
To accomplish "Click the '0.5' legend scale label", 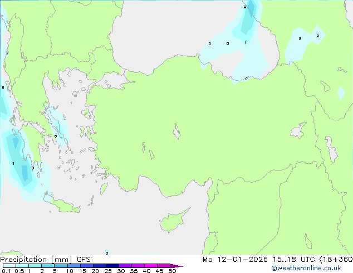I will (x=19, y=271).
